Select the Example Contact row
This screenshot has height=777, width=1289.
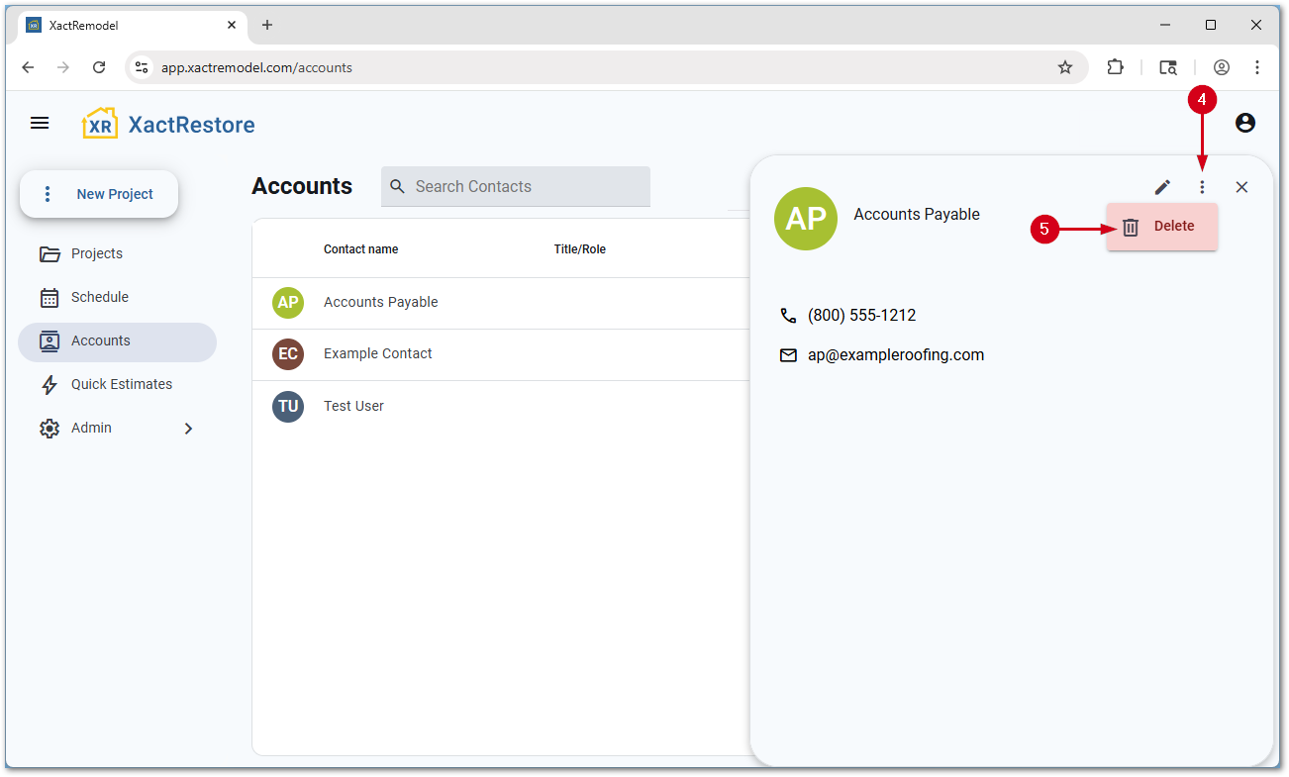click(501, 354)
